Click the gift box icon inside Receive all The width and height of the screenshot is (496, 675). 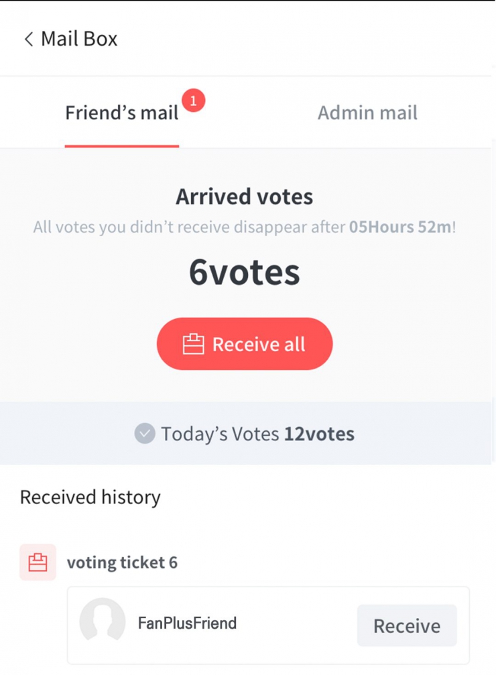pos(193,345)
